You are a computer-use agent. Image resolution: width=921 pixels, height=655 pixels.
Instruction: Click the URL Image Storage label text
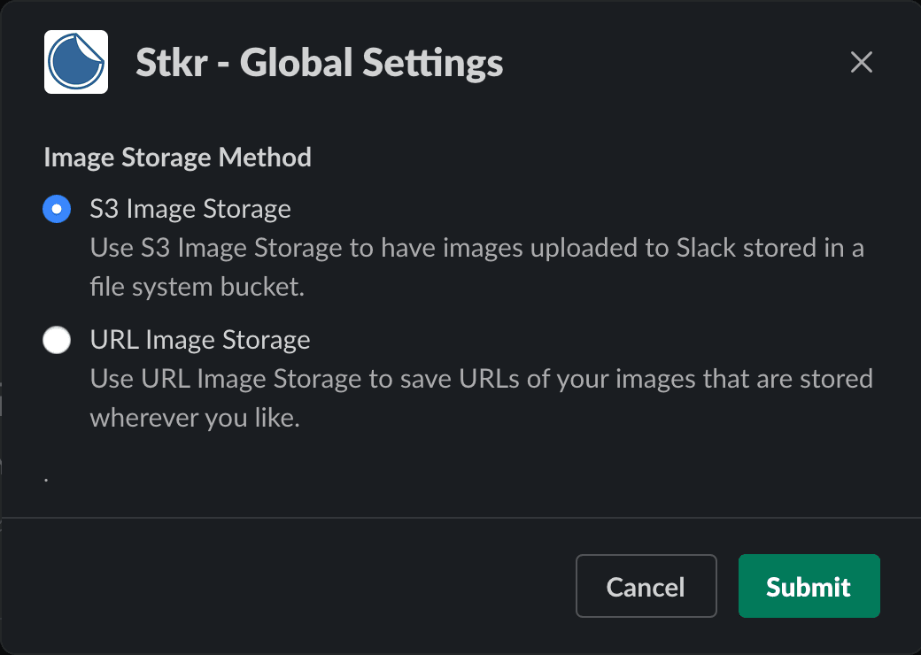click(x=199, y=340)
